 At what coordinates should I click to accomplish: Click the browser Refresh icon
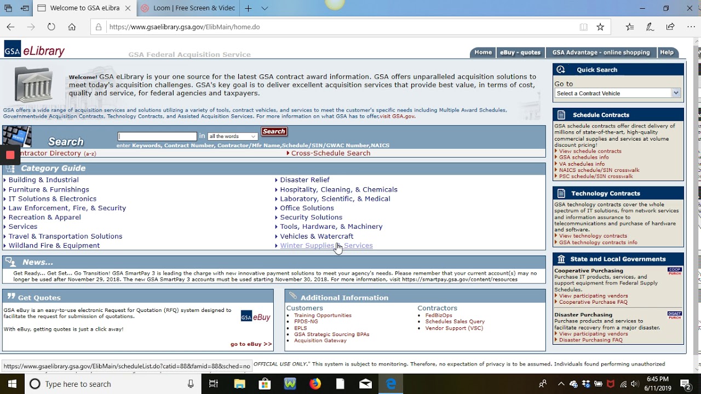click(51, 27)
